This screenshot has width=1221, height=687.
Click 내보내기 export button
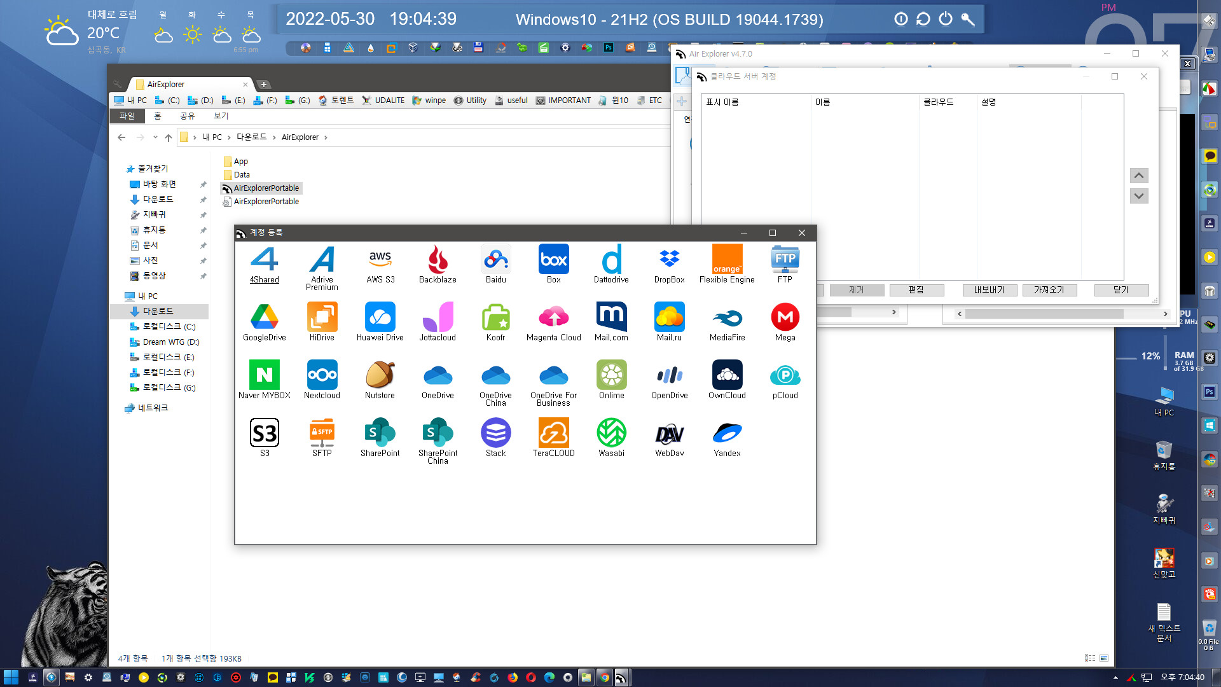(990, 290)
